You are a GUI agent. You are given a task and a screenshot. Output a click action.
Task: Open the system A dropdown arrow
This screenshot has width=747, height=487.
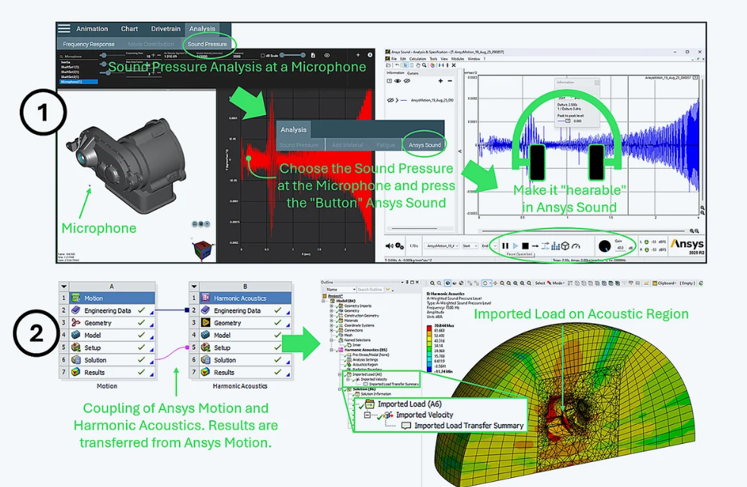tap(64, 286)
